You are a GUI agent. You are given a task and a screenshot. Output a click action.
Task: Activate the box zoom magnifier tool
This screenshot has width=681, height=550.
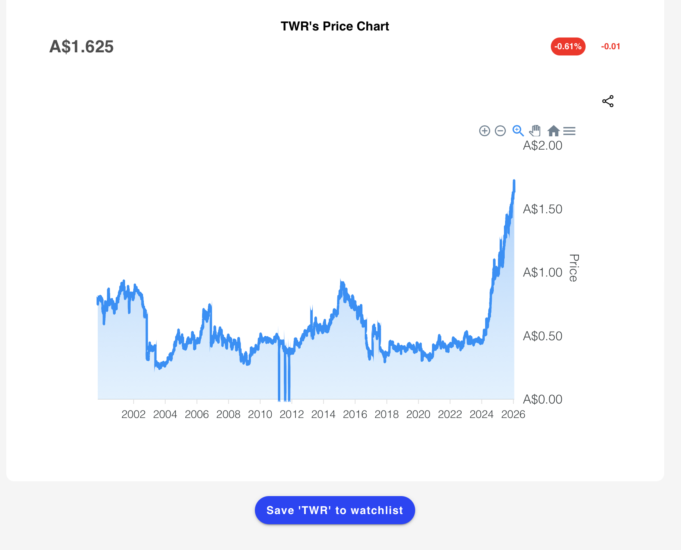click(518, 131)
